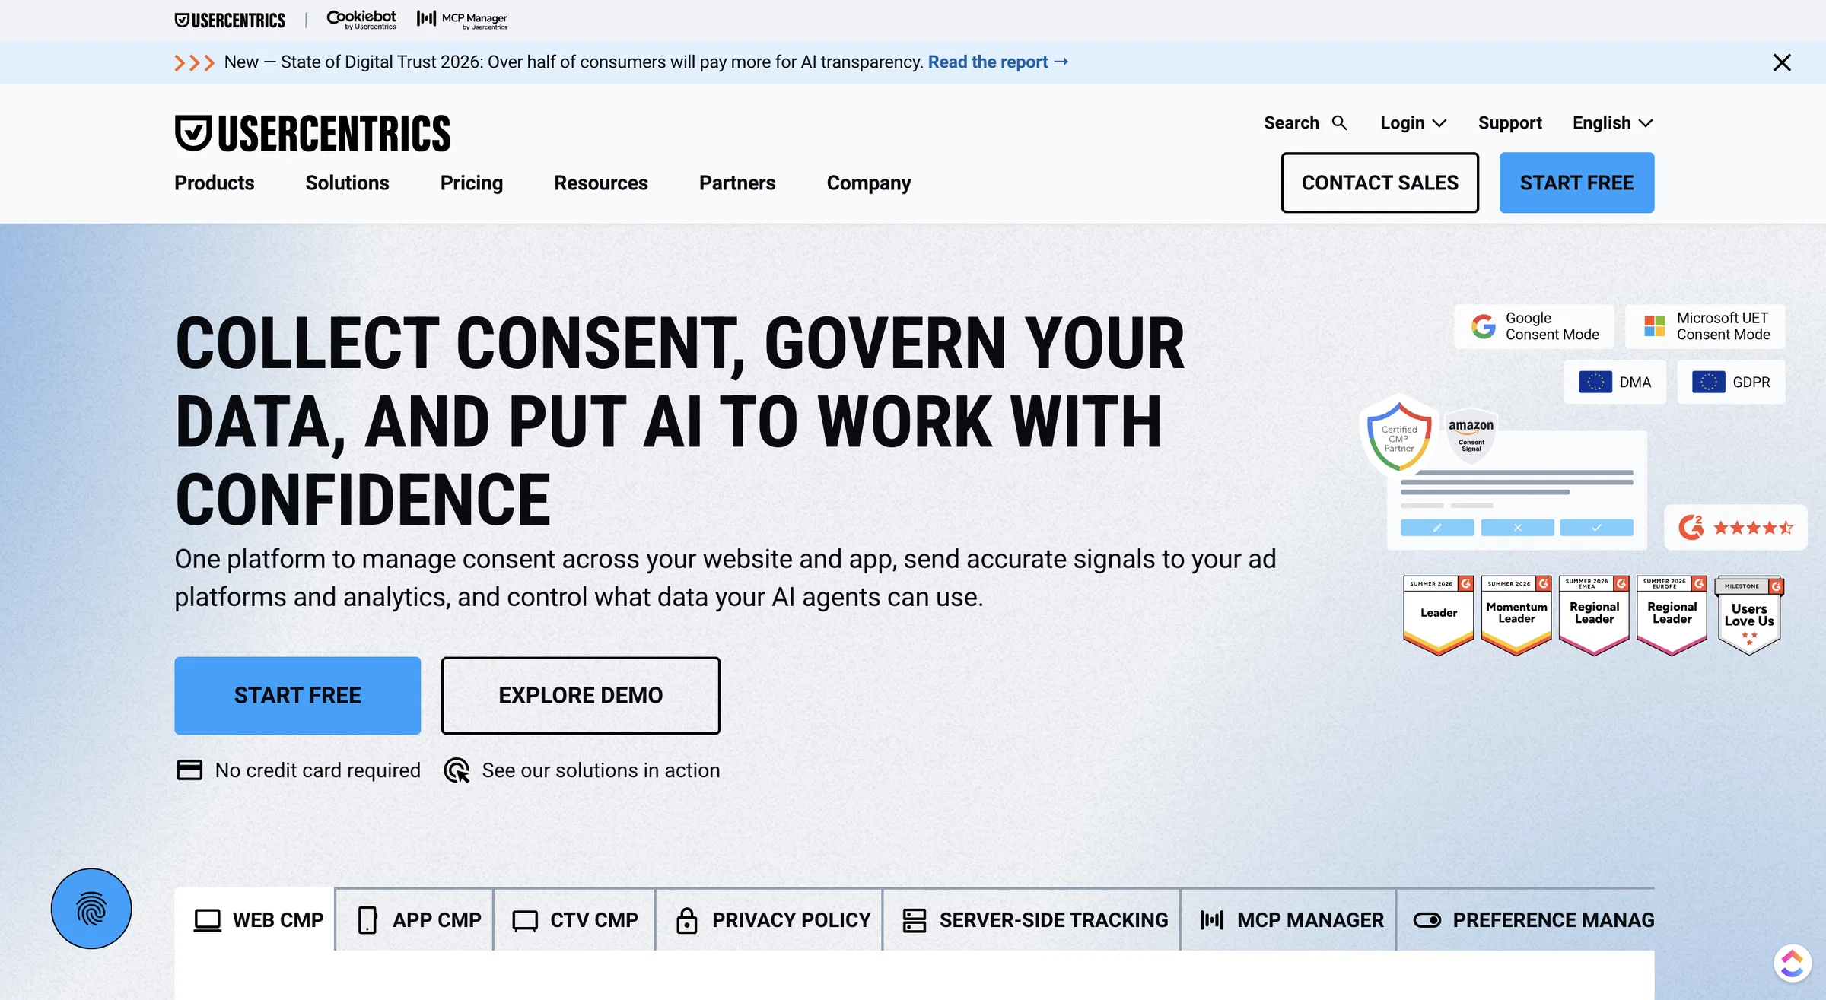Click the No credit card required text
This screenshot has width=1826, height=1000.
pos(317,770)
